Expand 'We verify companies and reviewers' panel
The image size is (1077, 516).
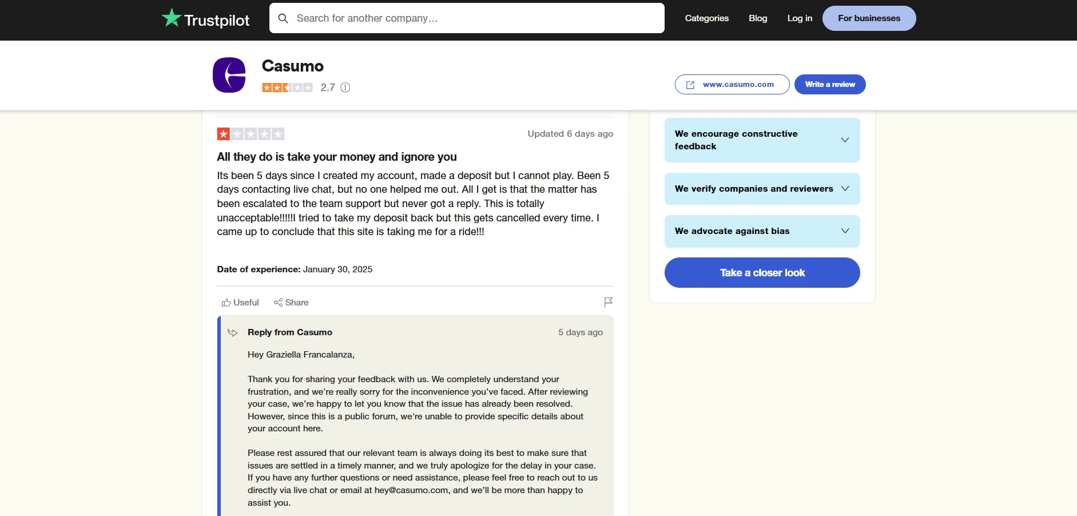pos(762,189)
